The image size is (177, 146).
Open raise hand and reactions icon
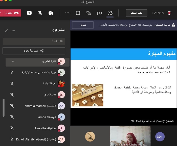[x=88, y=13]
